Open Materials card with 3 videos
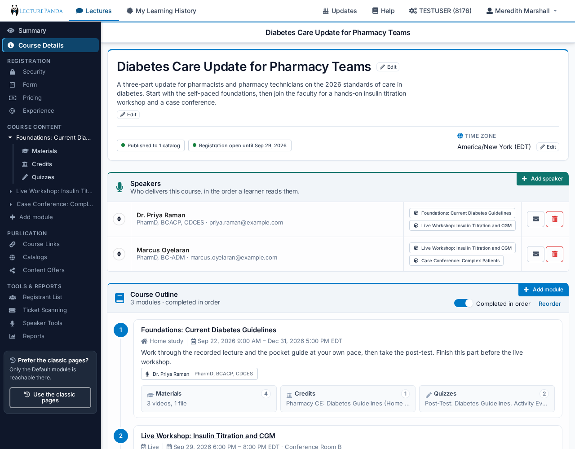Viewport: 575px width, 449px height. (209, 399)
